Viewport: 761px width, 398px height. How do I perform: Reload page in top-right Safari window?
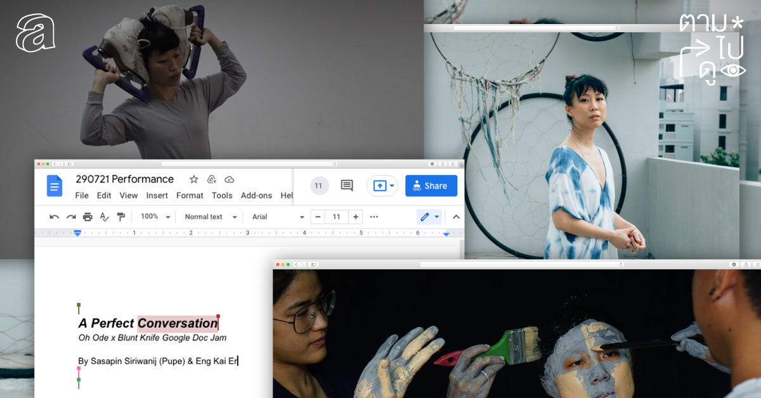point(616,28)
